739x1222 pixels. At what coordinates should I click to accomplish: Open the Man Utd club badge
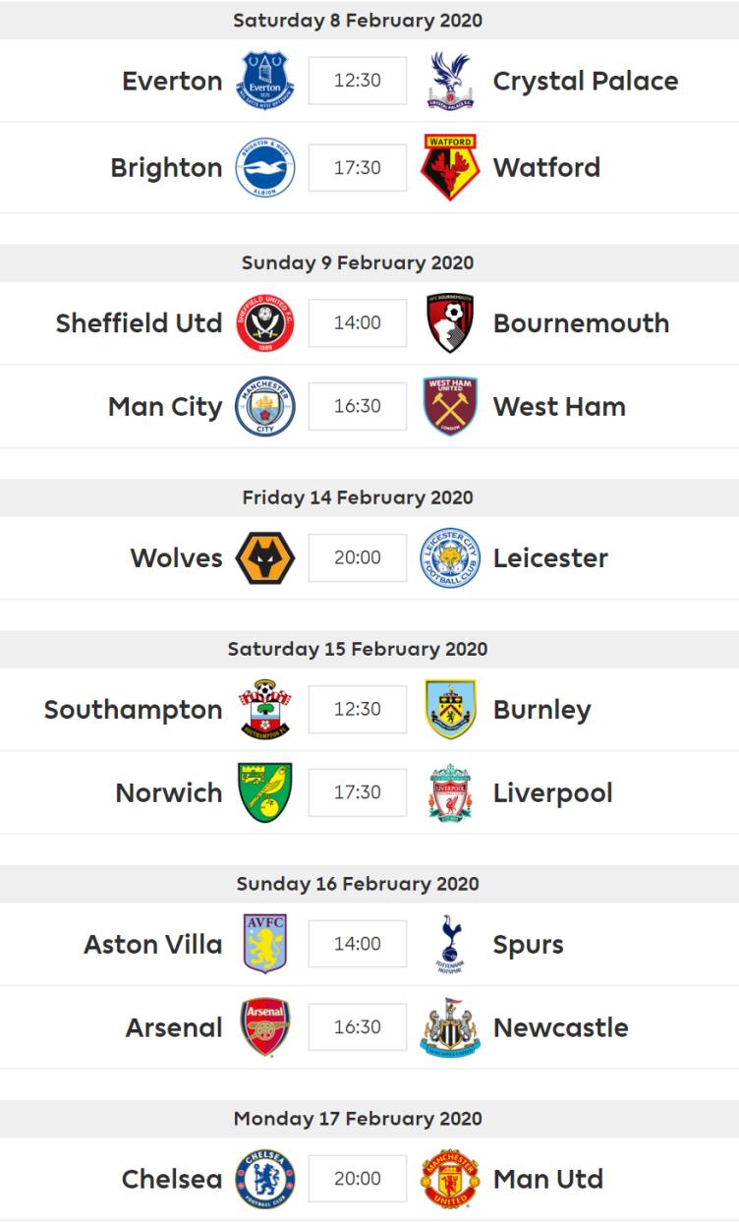coord(450,1179)
